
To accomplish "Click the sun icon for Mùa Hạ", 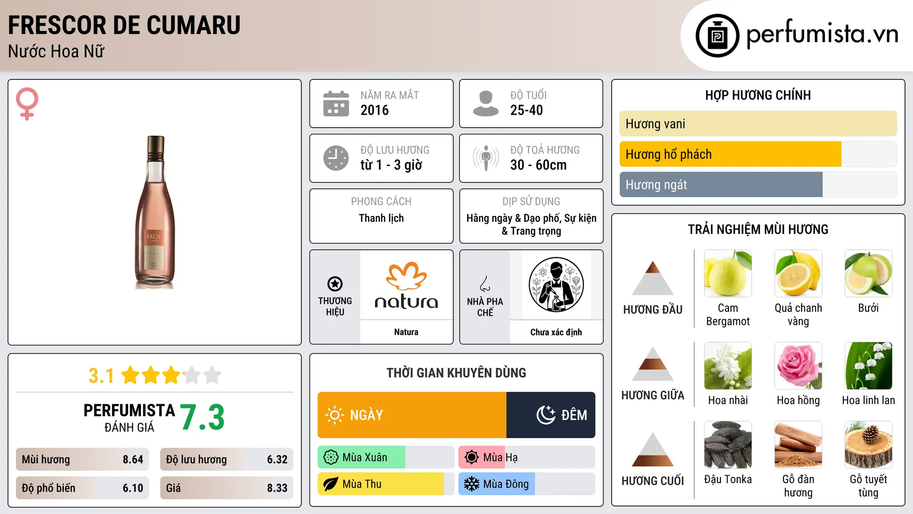I will pyautogui.click(x=472, y=457).
